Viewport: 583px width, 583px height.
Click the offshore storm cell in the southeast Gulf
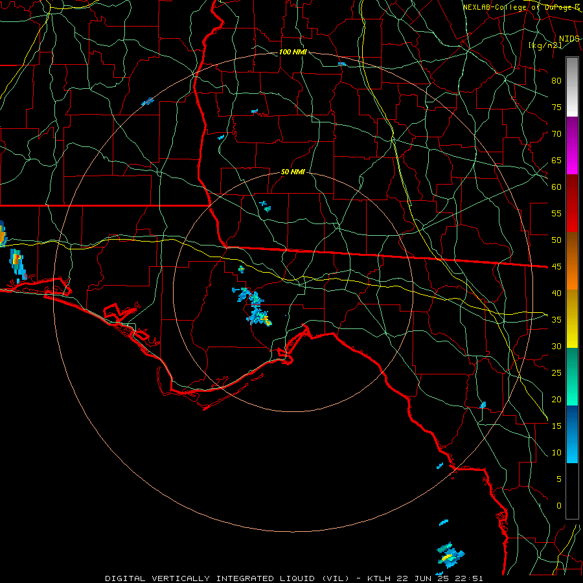tap(450, 556)
